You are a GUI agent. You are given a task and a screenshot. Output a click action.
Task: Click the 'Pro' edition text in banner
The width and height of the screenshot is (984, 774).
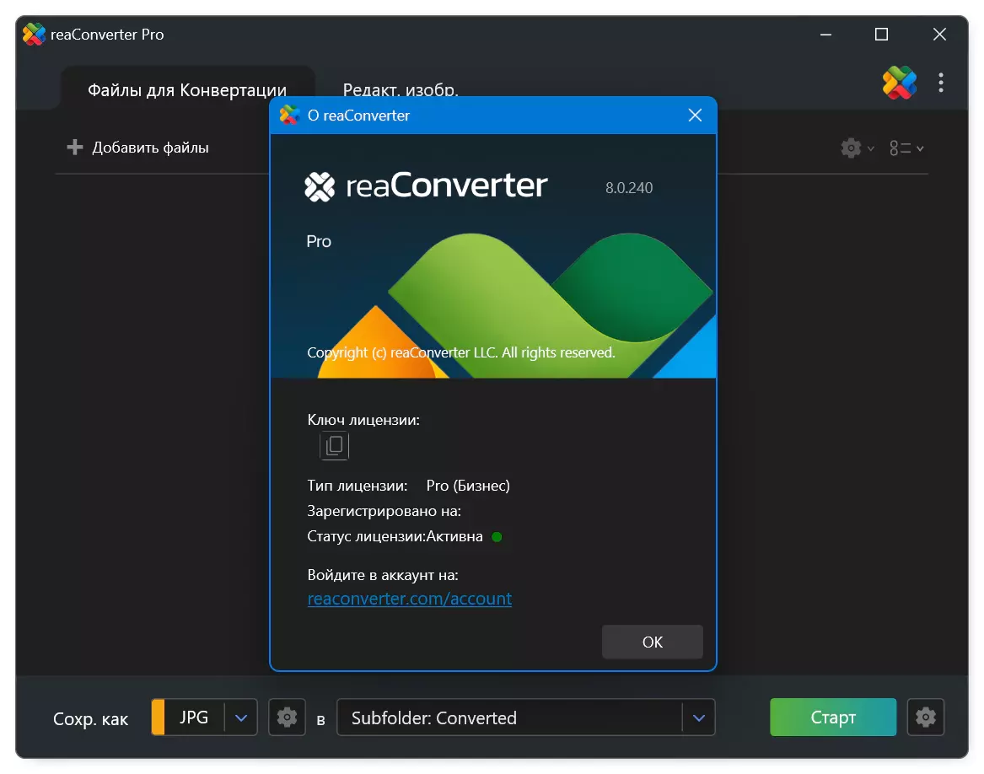click(x=319, y=241)
